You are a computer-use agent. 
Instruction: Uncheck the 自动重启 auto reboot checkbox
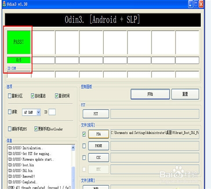point(33,96)
